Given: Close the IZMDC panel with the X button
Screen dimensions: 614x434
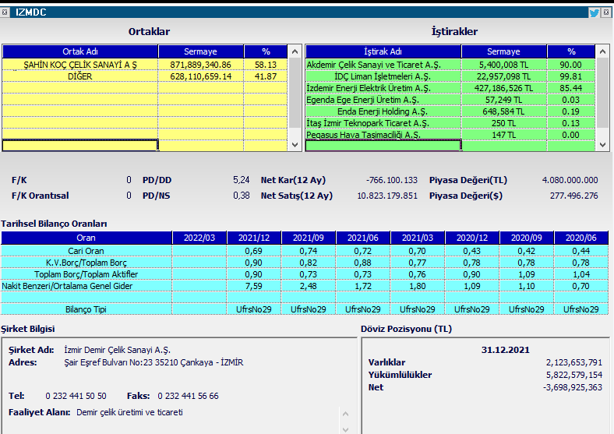Looking at the screenshot, I should pos(605,12).
